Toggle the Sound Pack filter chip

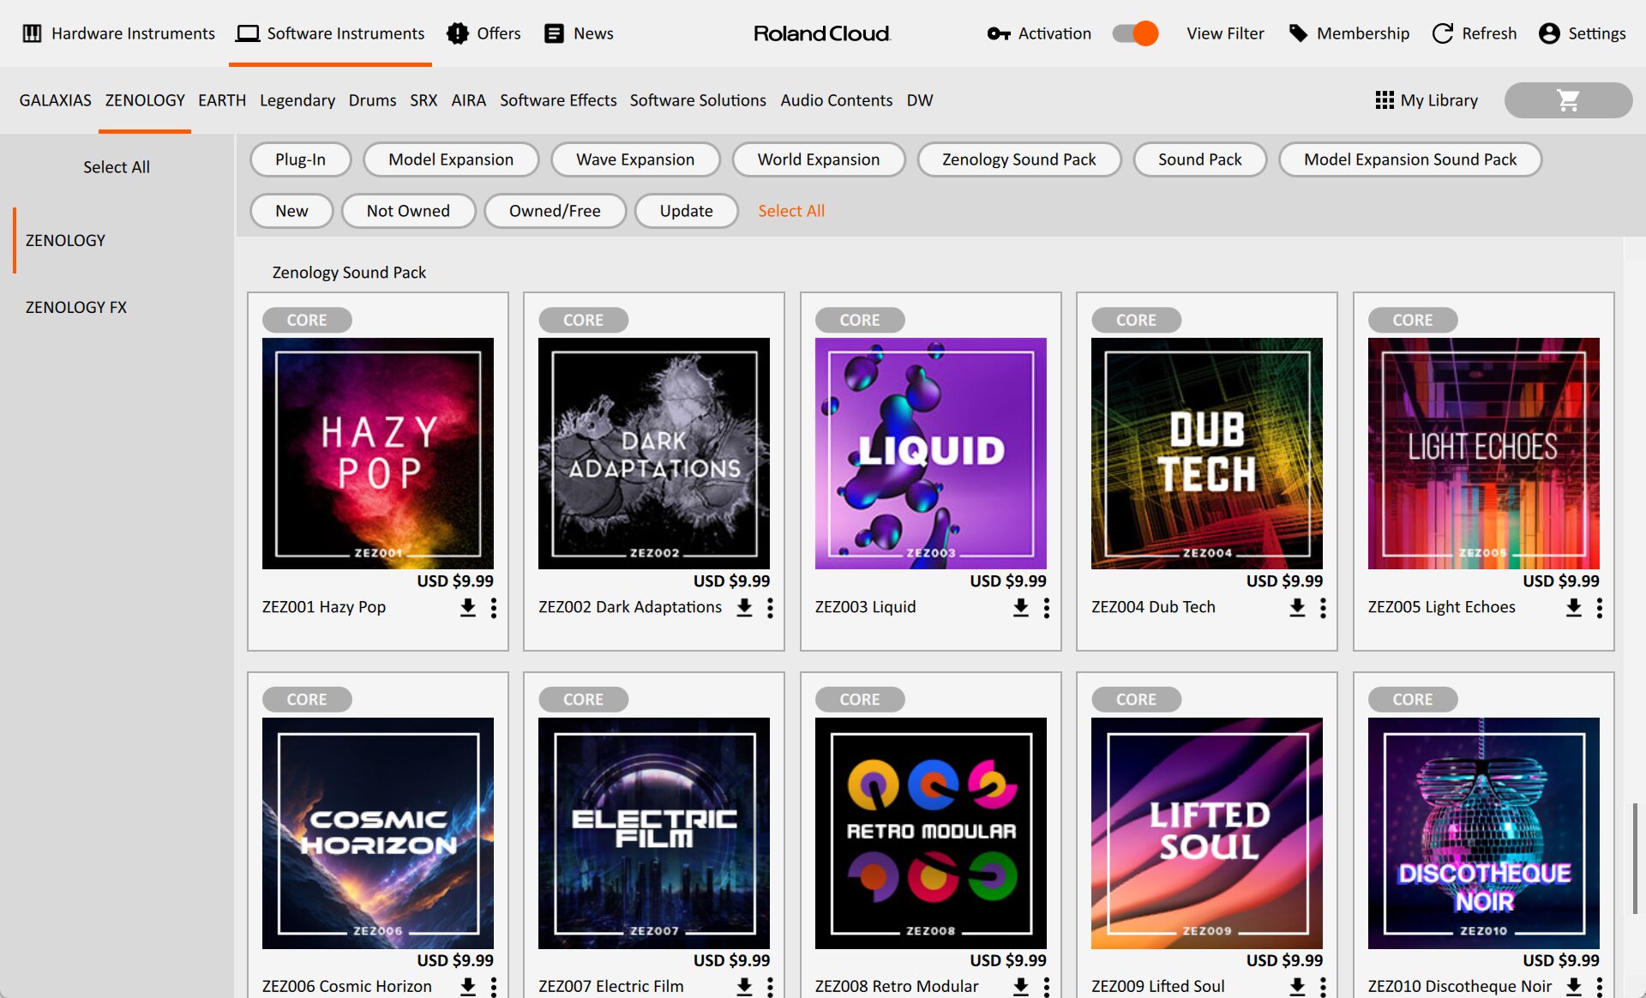pyautogui.click(x=1200, y=159)
